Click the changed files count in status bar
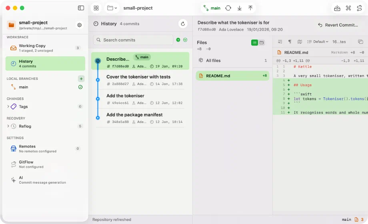Screen dimensions: 368x224 click(359, 220)
